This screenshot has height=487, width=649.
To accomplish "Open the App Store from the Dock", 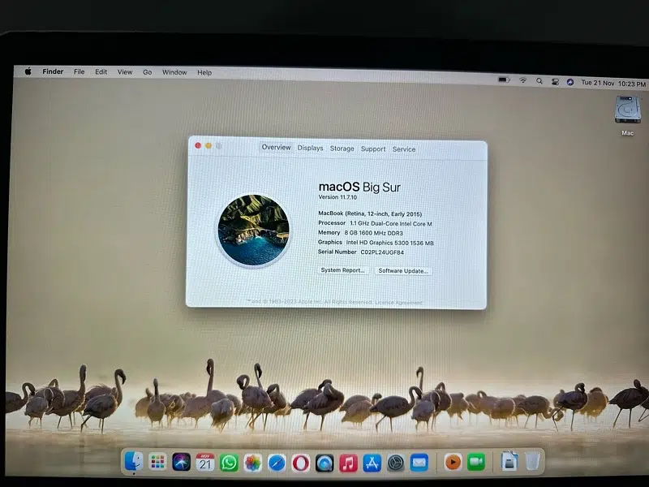I will 372,463.
